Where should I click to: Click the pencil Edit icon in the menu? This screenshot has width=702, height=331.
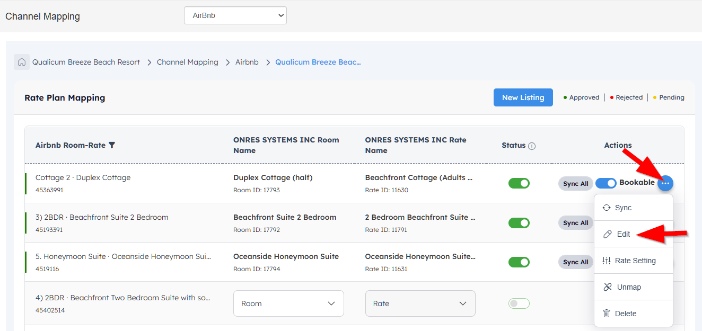pos(608,234)
